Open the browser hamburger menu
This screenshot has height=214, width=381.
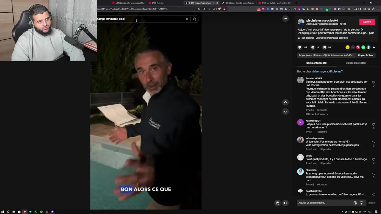point(377,9)
